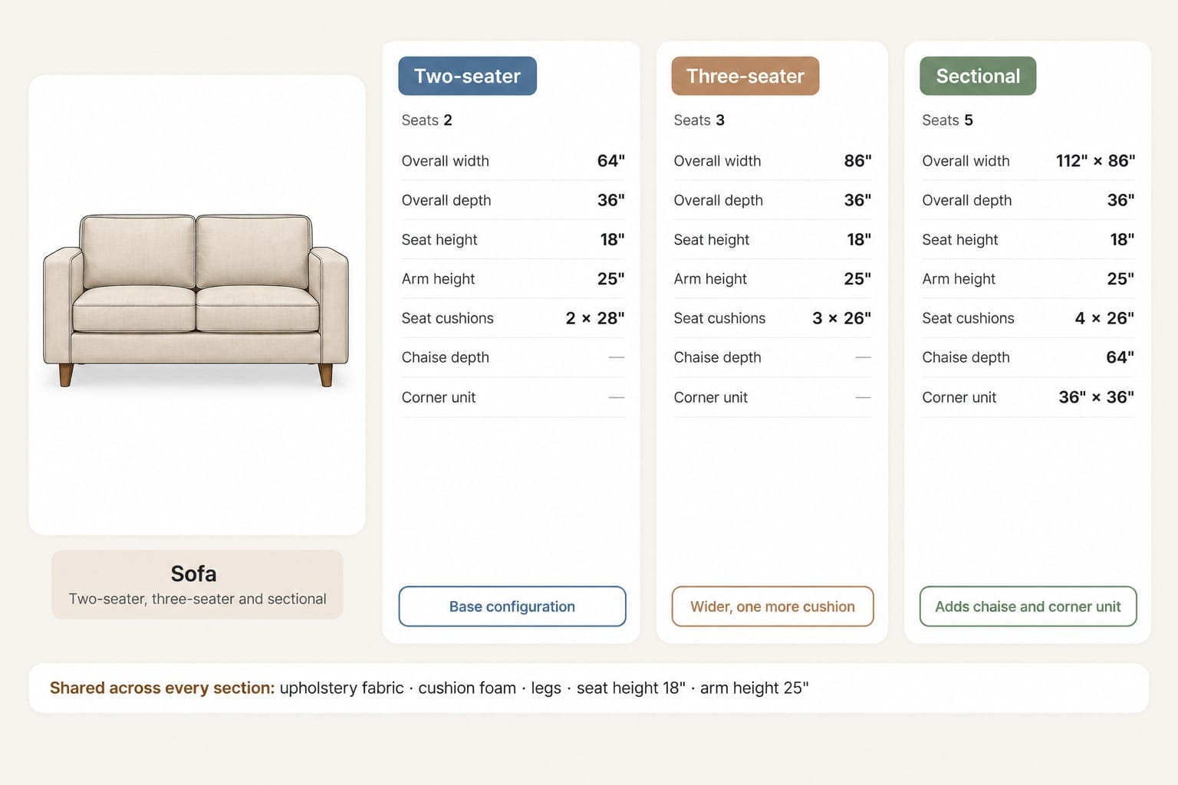Click the Sofa title caption
Screen dimensions: 1178x785
click(193, 573)
